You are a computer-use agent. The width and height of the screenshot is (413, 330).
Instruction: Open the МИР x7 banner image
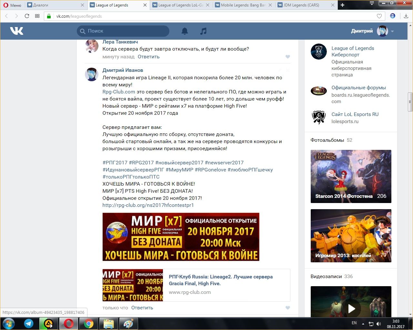point(181,237)
